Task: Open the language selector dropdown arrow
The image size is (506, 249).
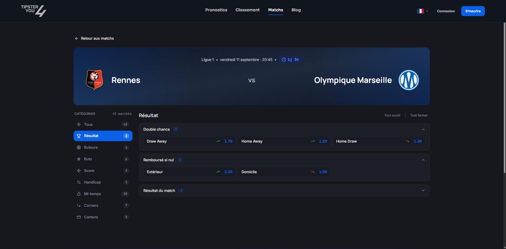Action: tap(427, 11)
